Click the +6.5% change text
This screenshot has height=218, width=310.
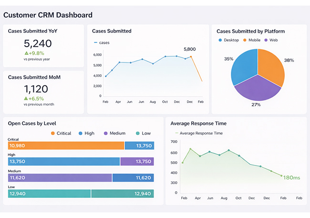(36, 99)
